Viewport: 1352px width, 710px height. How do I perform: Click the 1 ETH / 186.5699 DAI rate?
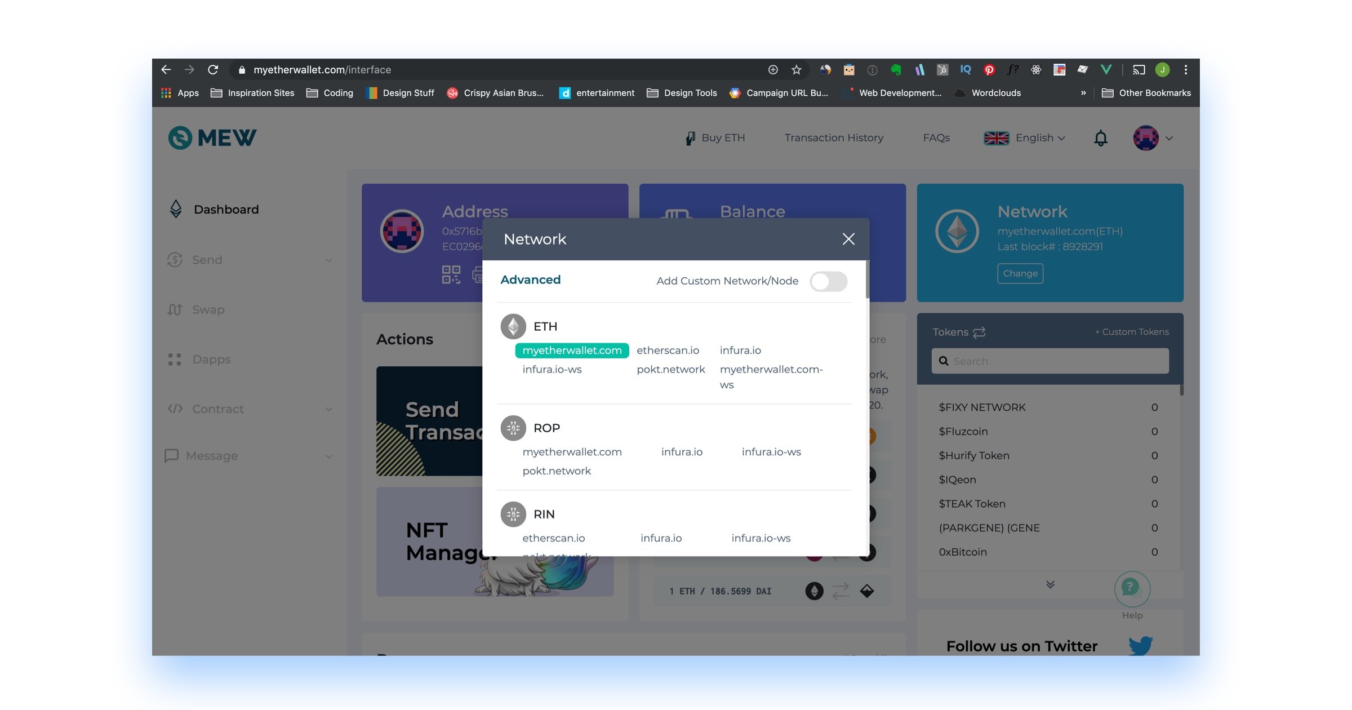[720, 591]
